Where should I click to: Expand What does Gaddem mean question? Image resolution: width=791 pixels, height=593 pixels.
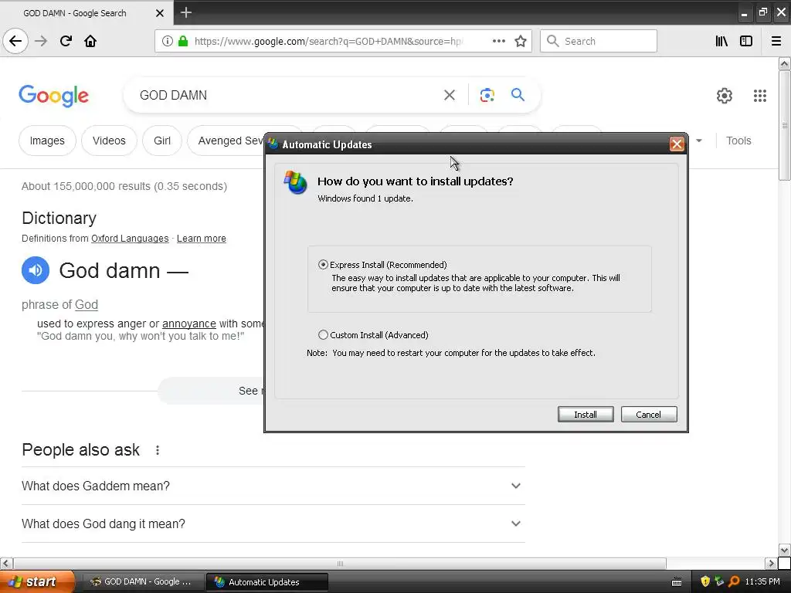pos(273,486)
